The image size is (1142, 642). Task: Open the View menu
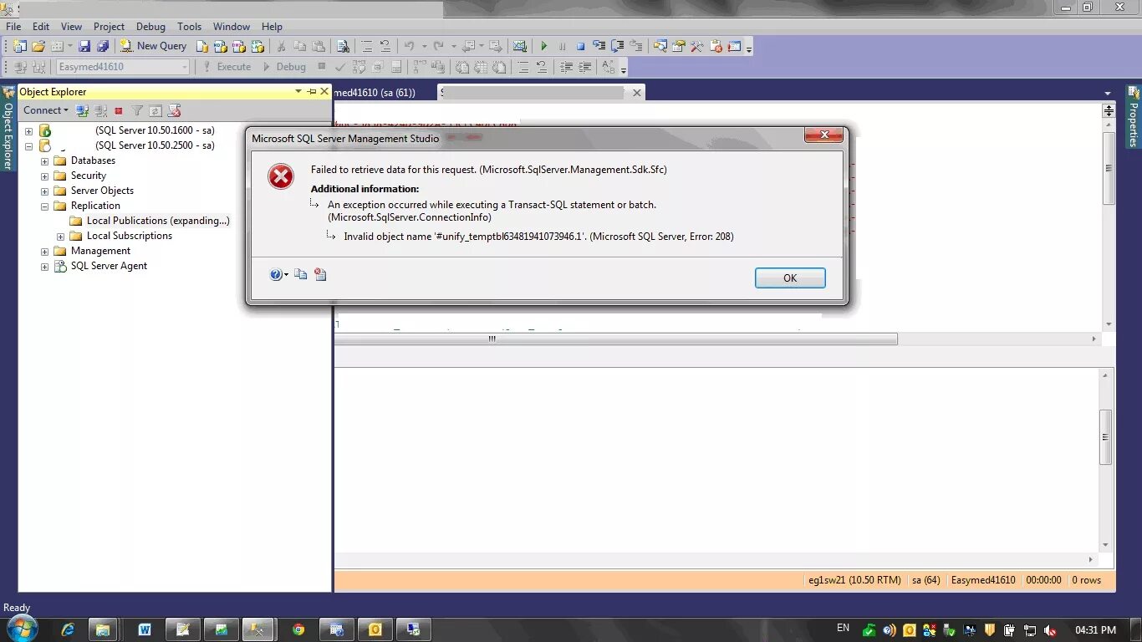tap(72, 27)
